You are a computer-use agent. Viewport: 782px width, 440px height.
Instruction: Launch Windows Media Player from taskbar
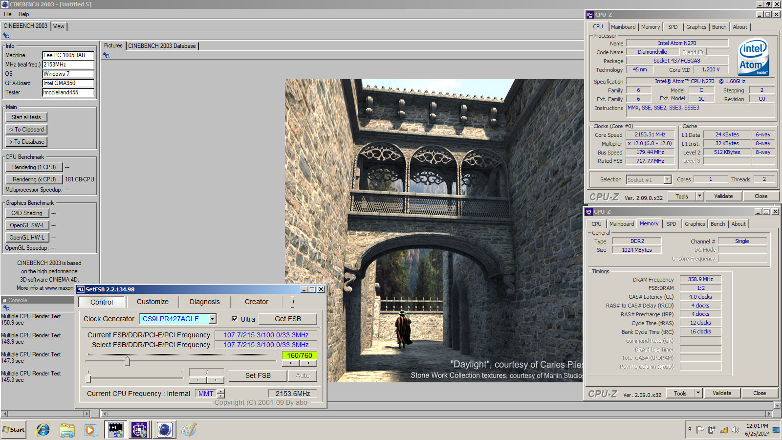click(x=90, y=430)
